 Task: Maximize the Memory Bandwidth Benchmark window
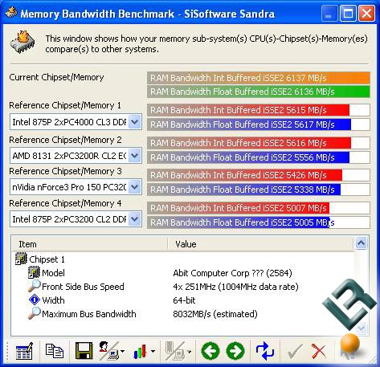coord(348,14)
